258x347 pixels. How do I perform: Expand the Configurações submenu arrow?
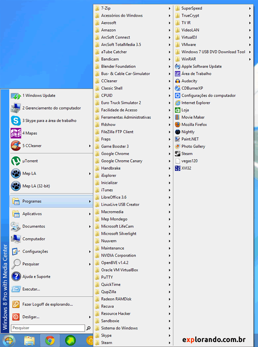pos(90,252)
